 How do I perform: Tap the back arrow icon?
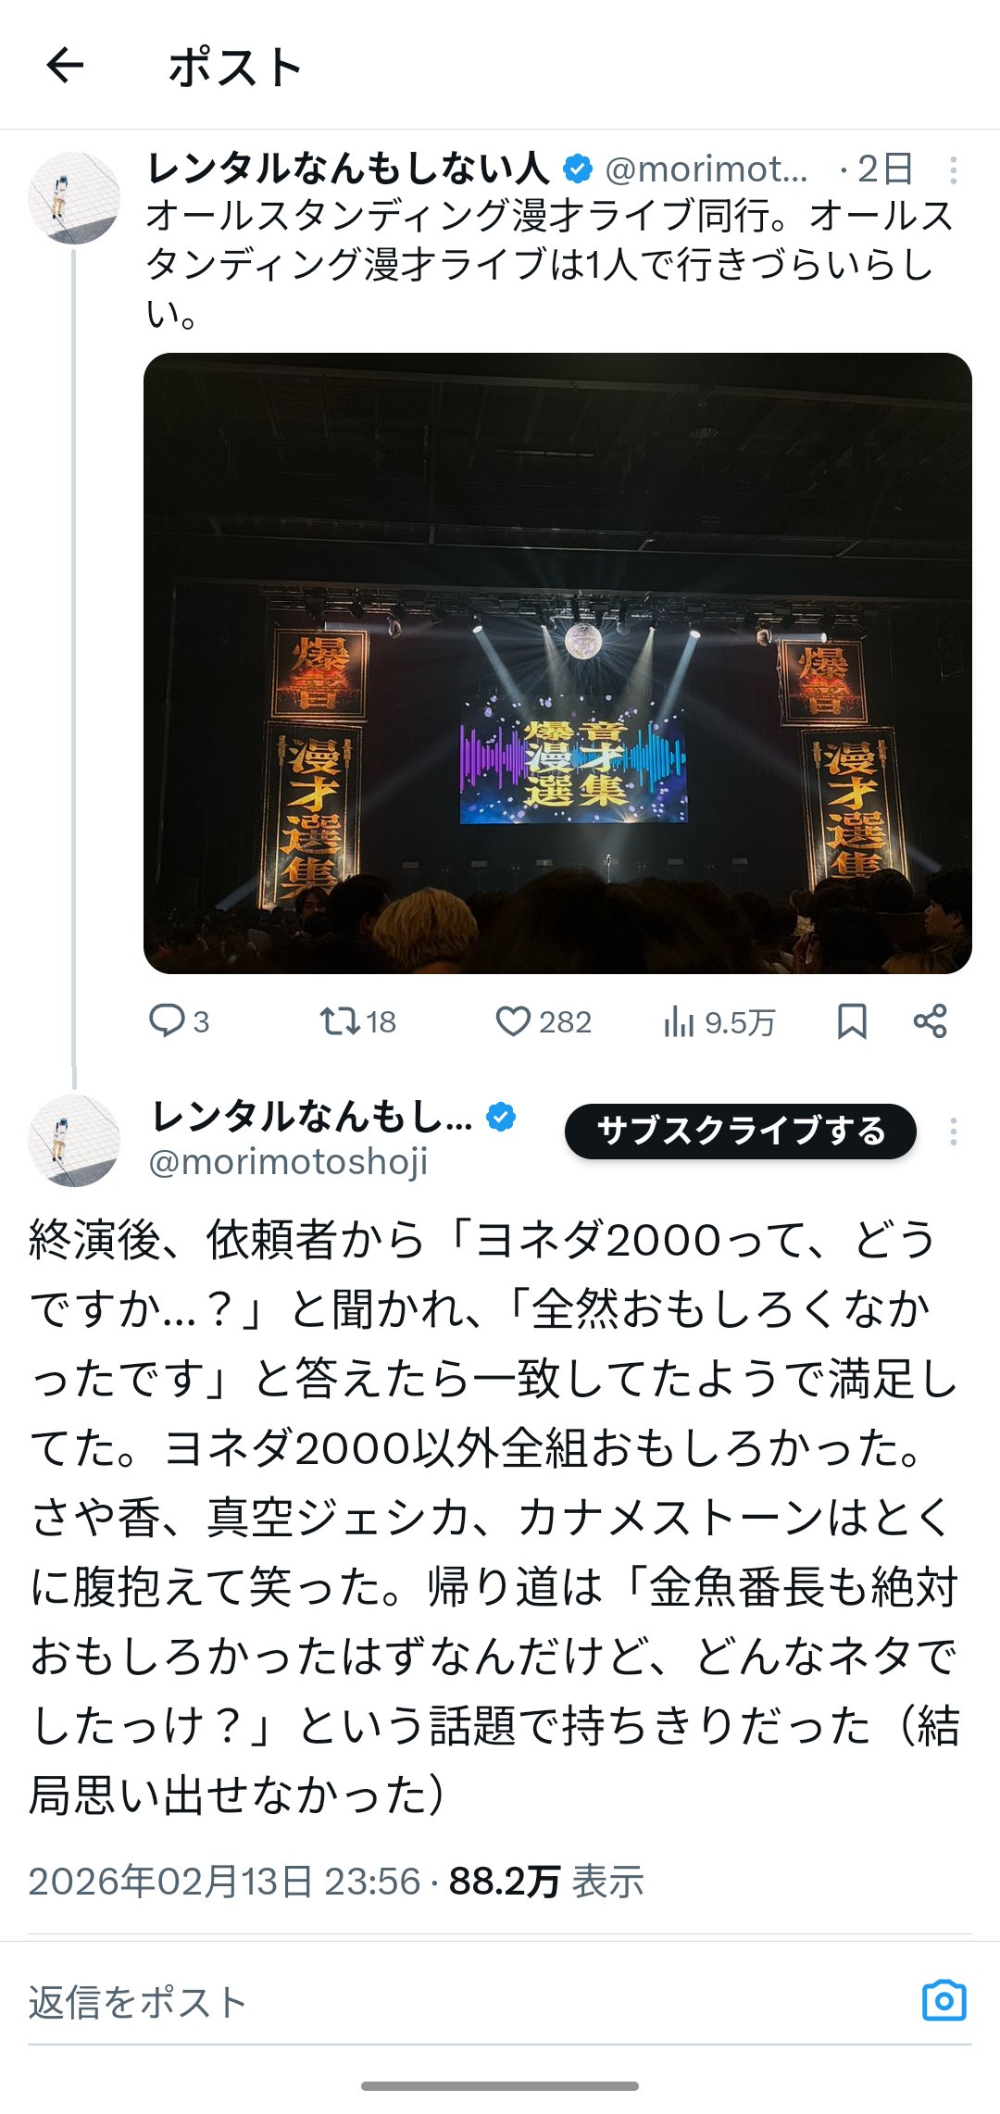(65, 66)
